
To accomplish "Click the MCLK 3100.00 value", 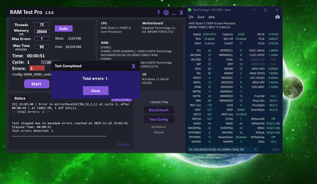I will (x=273, y=34).
